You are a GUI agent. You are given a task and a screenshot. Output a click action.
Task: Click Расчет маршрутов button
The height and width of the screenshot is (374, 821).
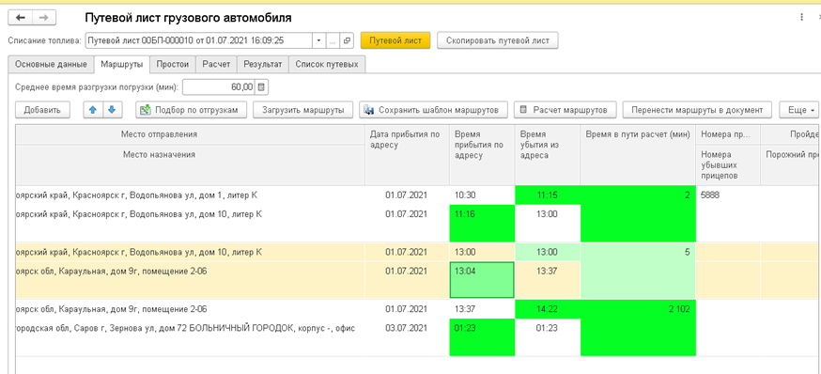[x=565, y=110]
